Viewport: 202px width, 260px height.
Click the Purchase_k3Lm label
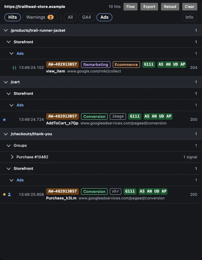(x=61, y=198)
